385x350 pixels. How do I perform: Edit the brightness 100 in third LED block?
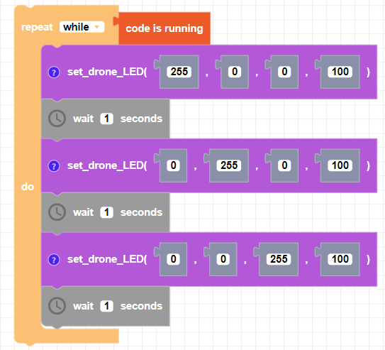click(x=340, y=259)
